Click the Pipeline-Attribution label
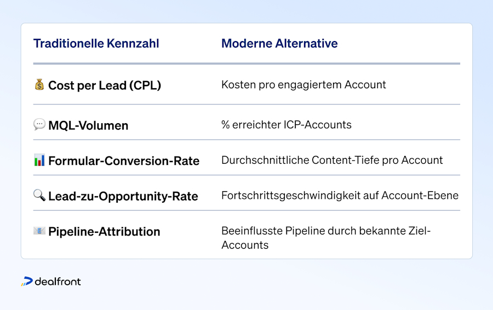The height and width of the screenshot is (310, 493). pos(105,232)
